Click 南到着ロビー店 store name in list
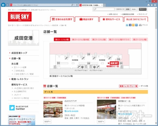The height and width of the screenshot is (126, 158). [x=124, y=101]
